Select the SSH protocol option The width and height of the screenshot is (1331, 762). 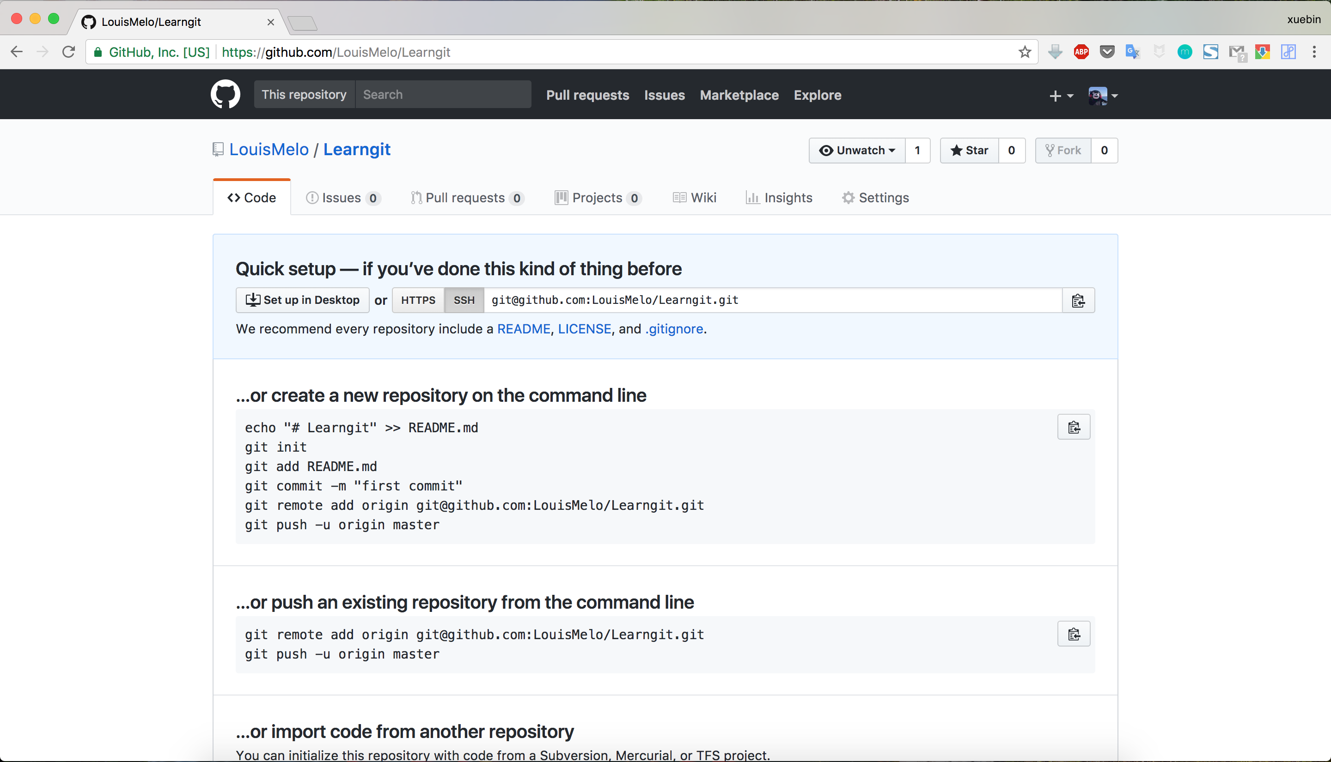(x=464, y=300)
